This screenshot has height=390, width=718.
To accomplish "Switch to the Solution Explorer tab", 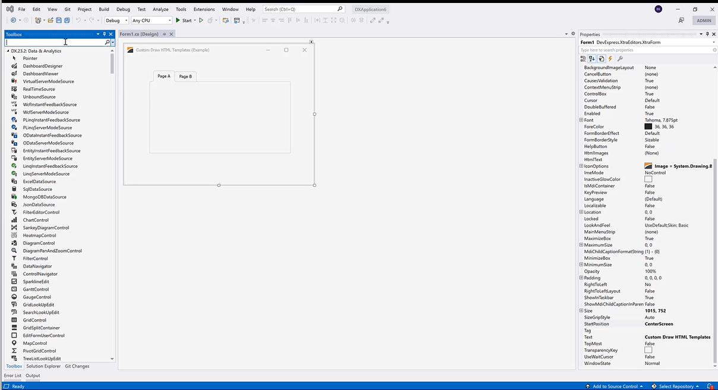I will click(43, 366).
